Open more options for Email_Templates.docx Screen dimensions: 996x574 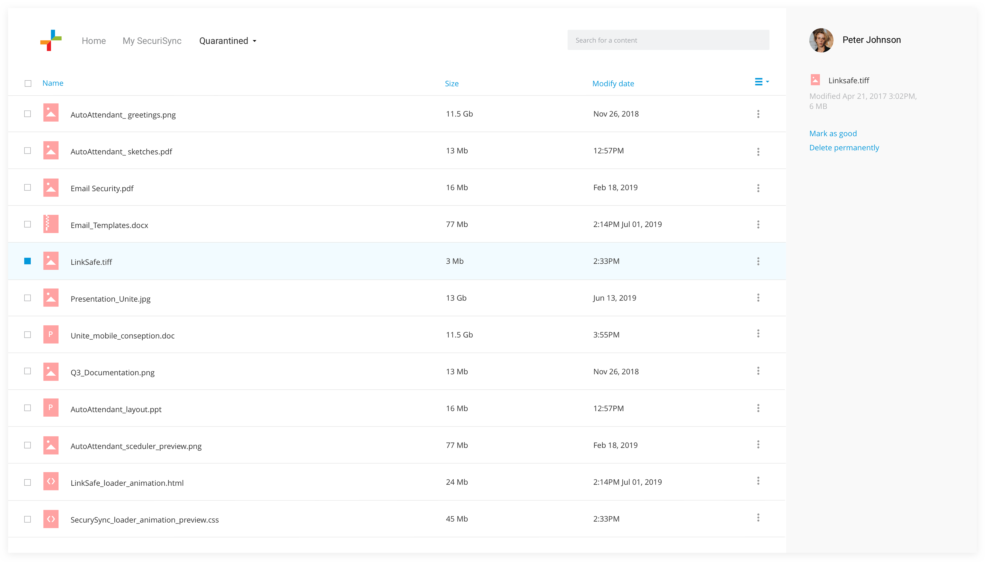pos(758,224)
